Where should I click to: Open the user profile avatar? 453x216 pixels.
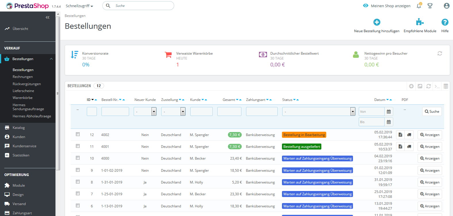[446, 6]
